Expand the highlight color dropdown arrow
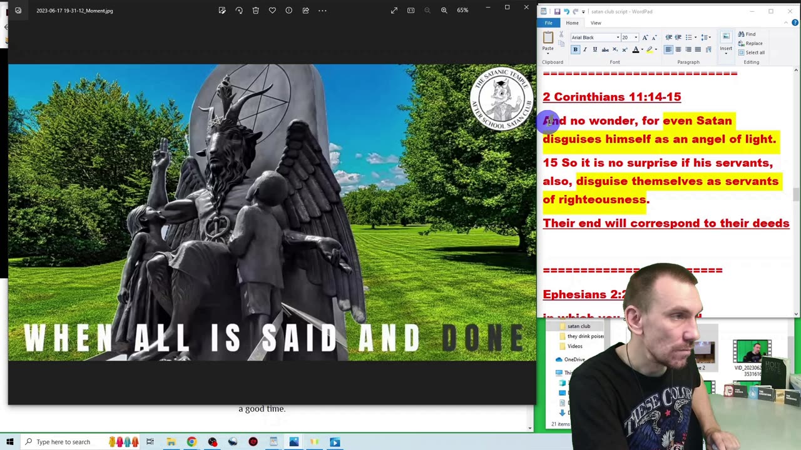 (656, 49)
